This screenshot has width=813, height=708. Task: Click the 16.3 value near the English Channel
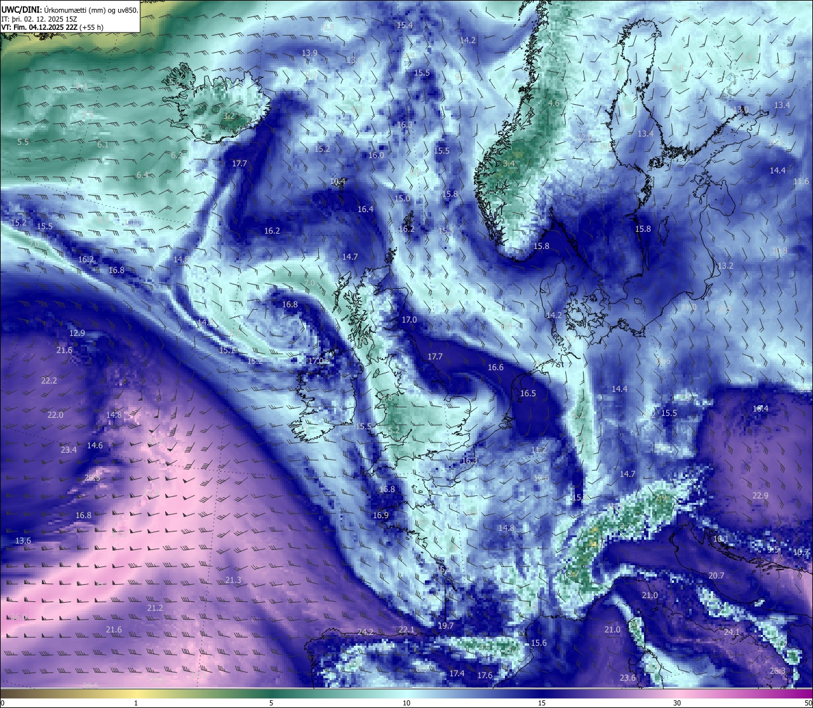[469, 460]
